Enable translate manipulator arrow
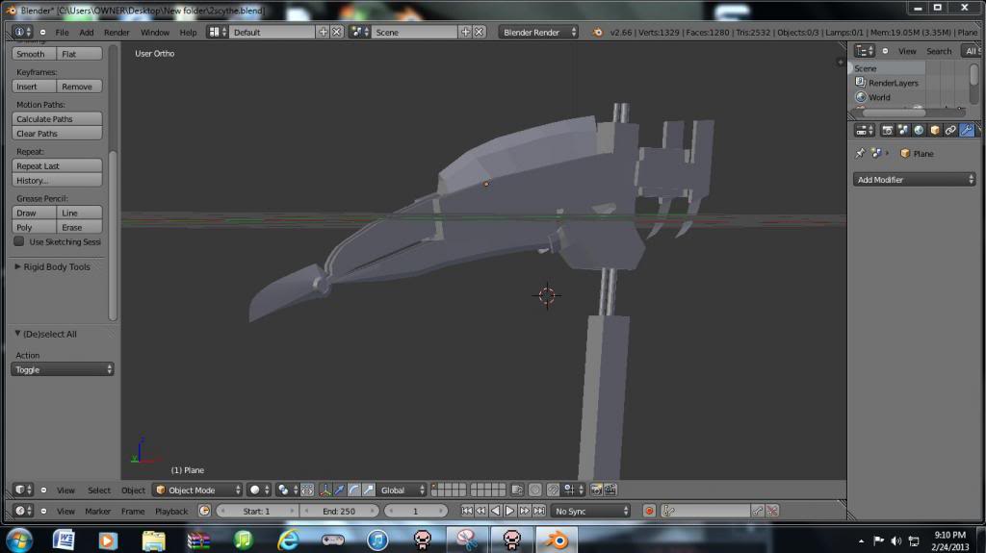The height and width of the screenshot is (553, 986). click(340, 490)
